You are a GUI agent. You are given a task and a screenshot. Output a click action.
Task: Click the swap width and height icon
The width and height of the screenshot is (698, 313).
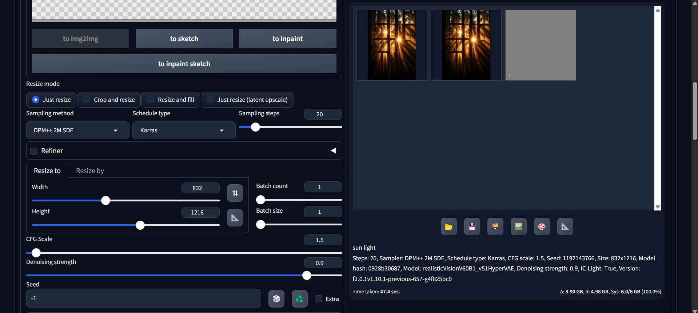(235, 193)
